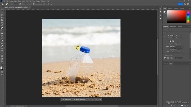Viewport: 191px width, 107px height.
Task: Open the 8 Bits/Channel dropdown
Action: point(176,49)
